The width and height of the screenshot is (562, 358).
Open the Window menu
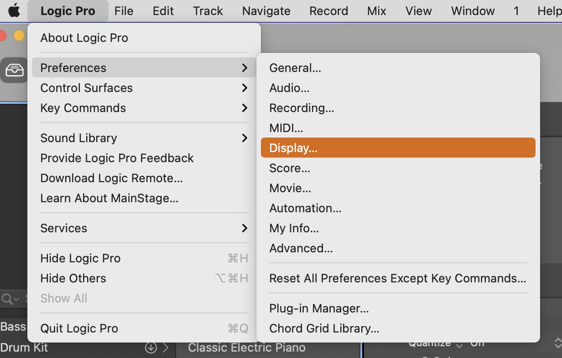tap(473, 11)
